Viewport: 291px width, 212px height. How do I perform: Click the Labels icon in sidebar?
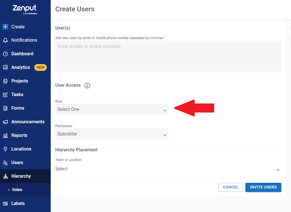[5, 204]
